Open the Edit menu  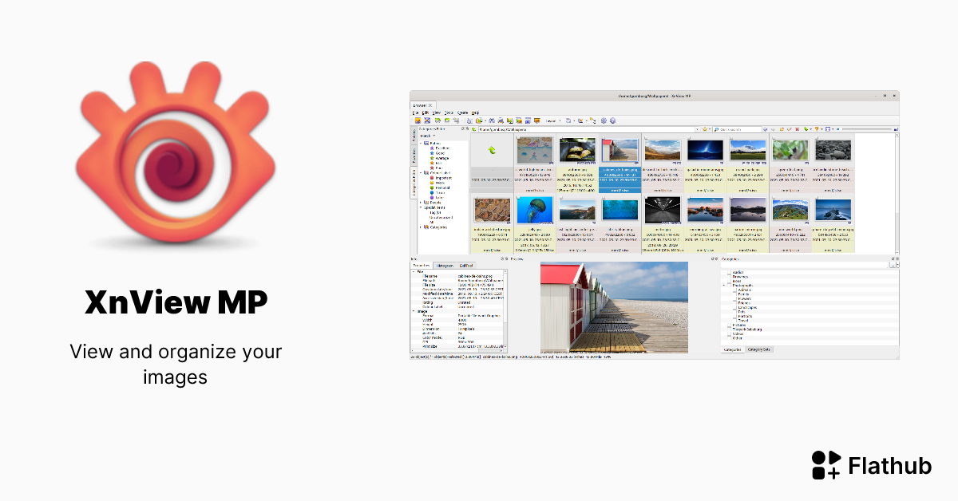point(426,112)
